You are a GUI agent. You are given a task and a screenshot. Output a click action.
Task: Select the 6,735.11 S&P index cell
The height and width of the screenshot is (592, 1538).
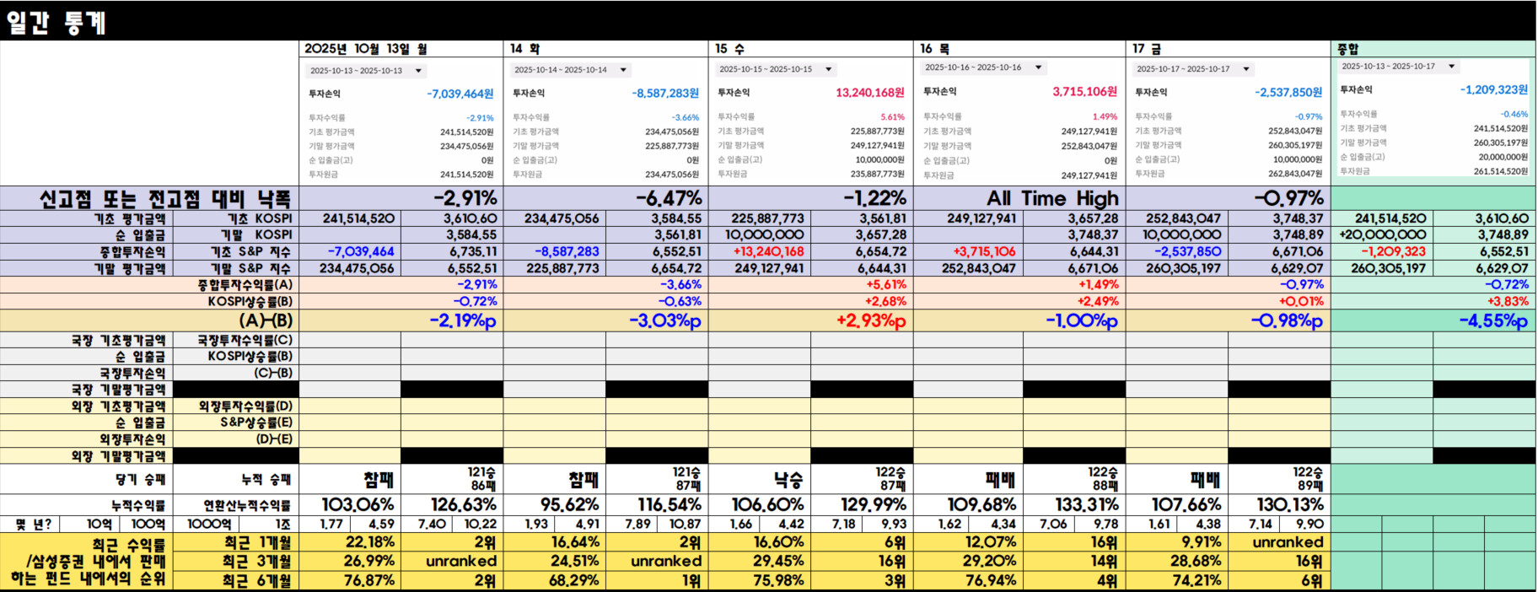click(x=452, y=251)
